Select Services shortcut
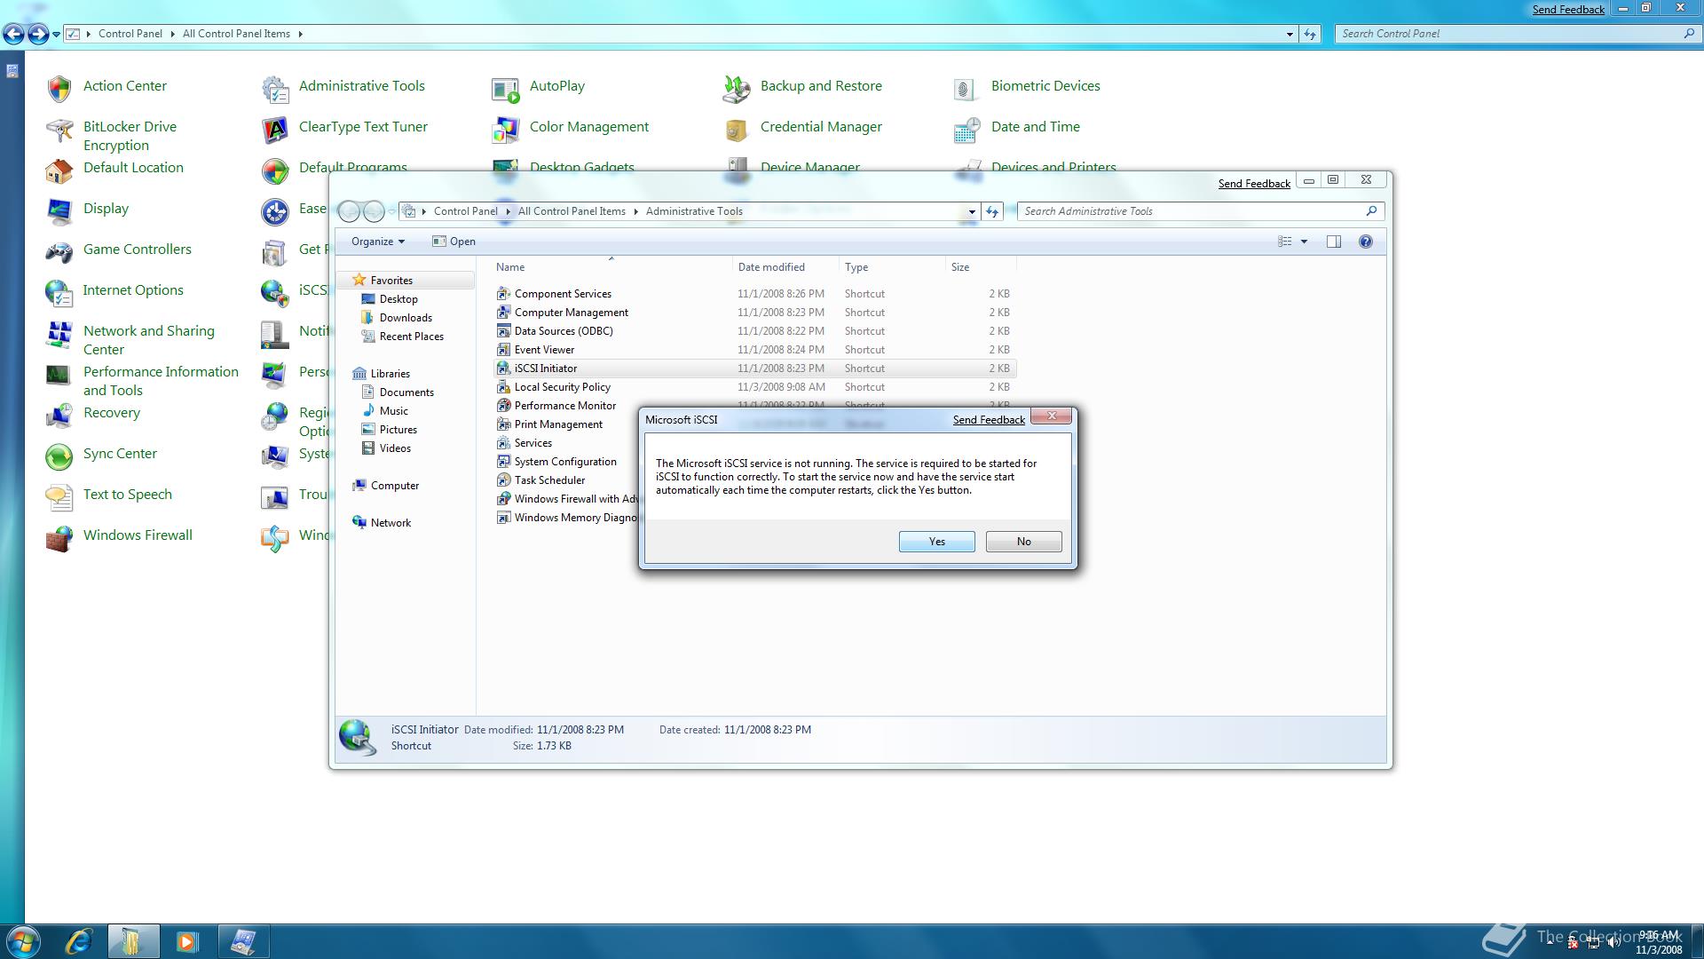This screenshot has width=1704, height=959. tap(533, 443)
